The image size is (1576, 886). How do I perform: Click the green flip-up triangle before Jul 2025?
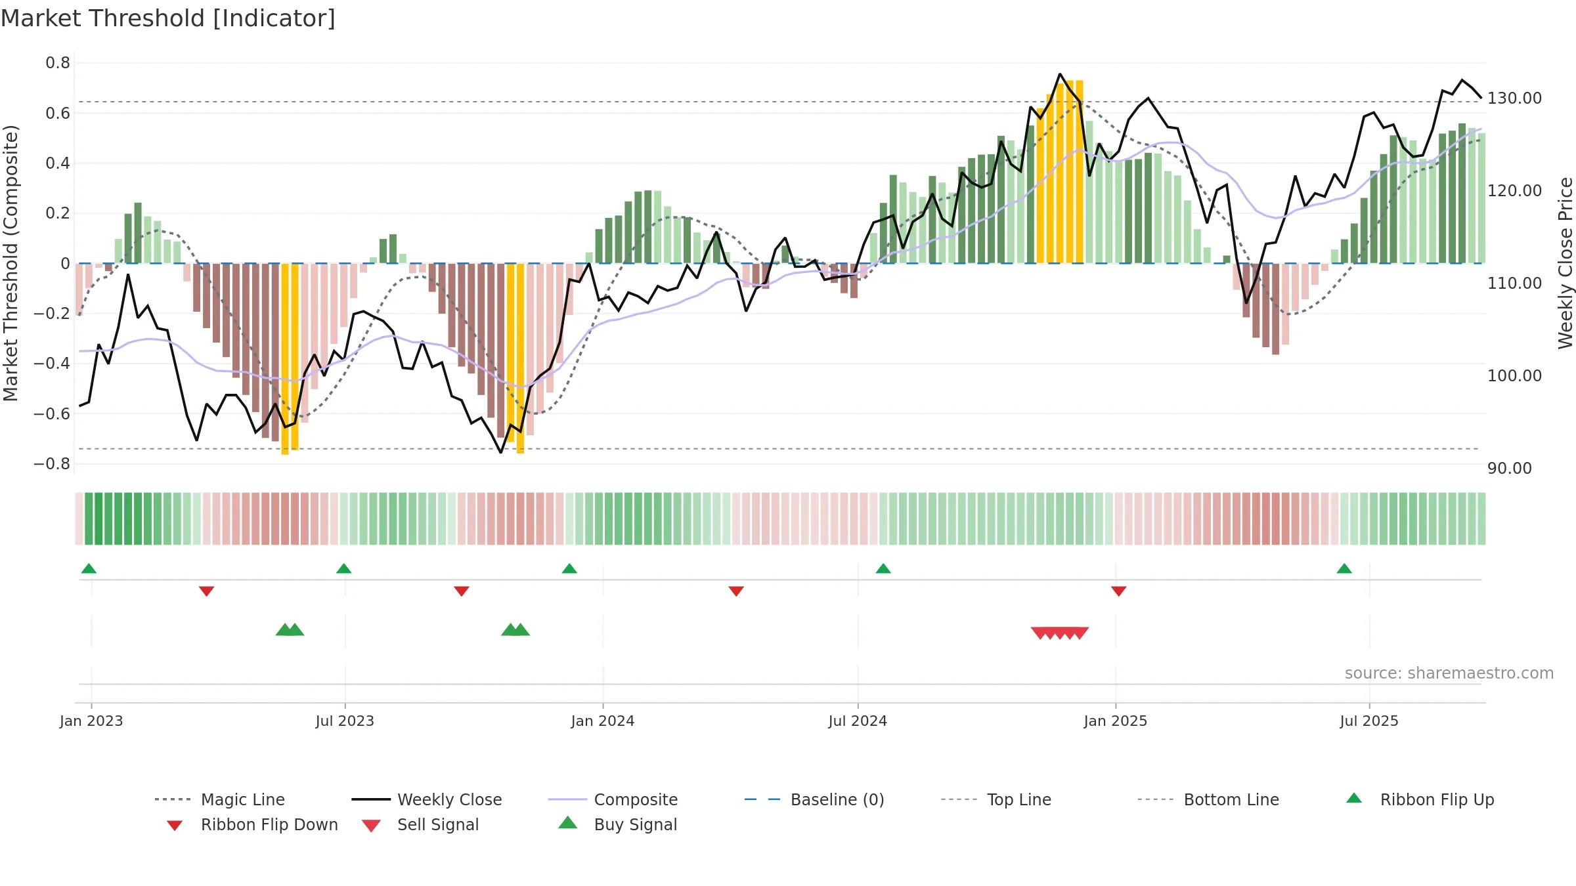pos(1344,568)
